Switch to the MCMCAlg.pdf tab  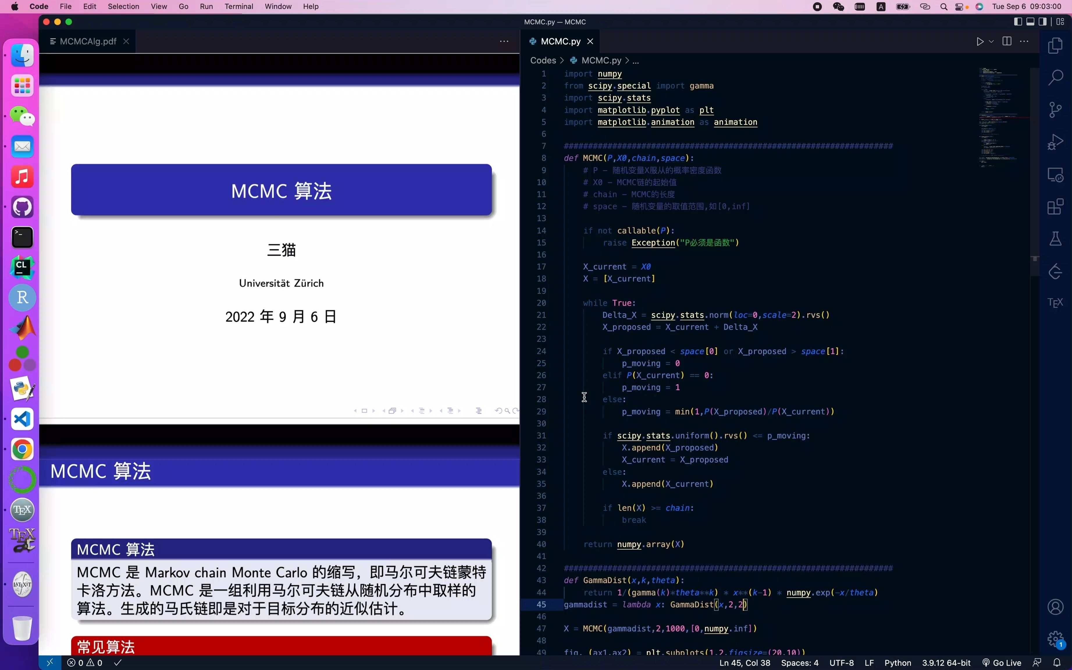[x=88, y=41]
